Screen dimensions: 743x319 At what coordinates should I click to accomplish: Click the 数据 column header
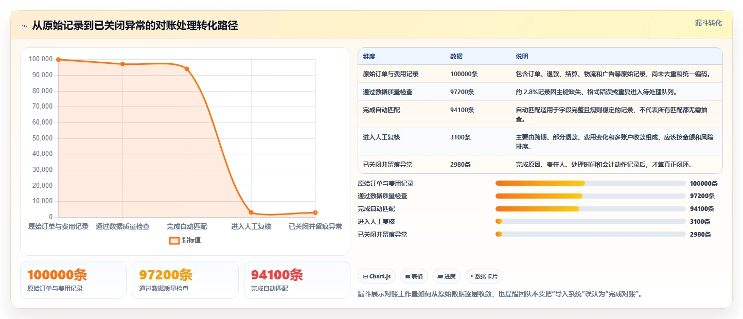point(456,57)
